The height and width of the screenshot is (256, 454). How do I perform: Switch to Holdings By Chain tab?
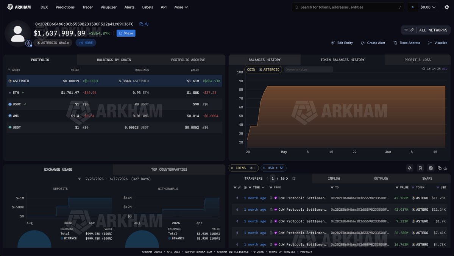114,60
